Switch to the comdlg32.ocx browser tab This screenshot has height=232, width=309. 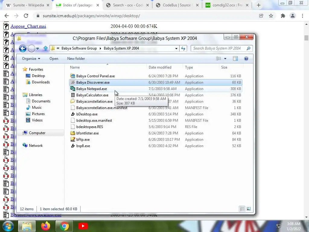(227, 5)
